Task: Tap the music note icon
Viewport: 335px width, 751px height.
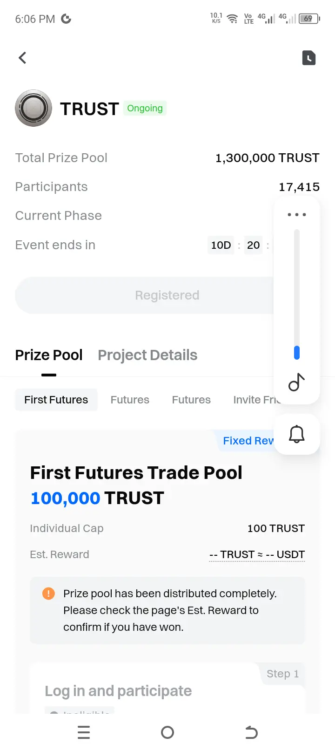Action: [x=297, y=382]
